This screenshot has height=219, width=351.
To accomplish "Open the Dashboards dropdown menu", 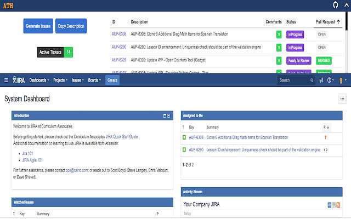I will pos(39,80).
